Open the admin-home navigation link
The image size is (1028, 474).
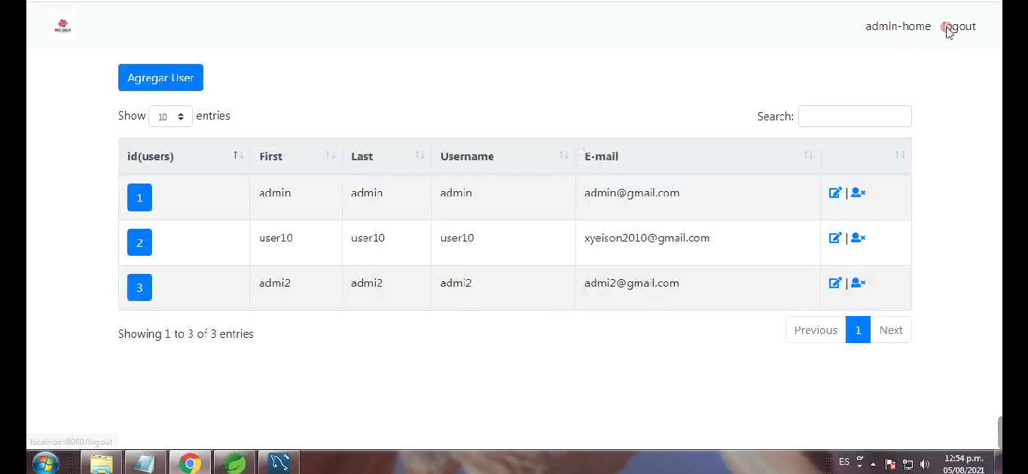pyautogui.click(x=898, y=26)
